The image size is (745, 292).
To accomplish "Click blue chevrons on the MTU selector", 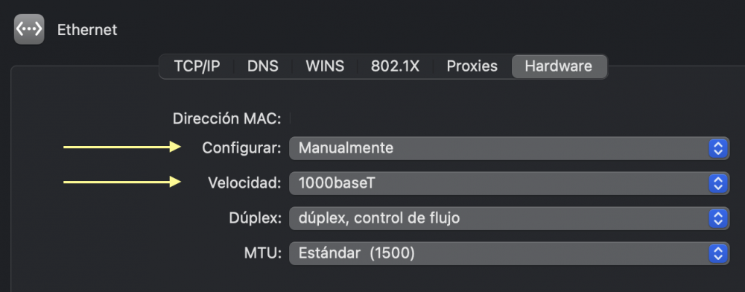I will [718, 253].
